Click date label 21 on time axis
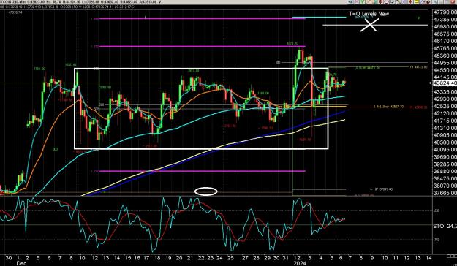The image size is (457, 266). pyautogui.click(x=190, y=258)
